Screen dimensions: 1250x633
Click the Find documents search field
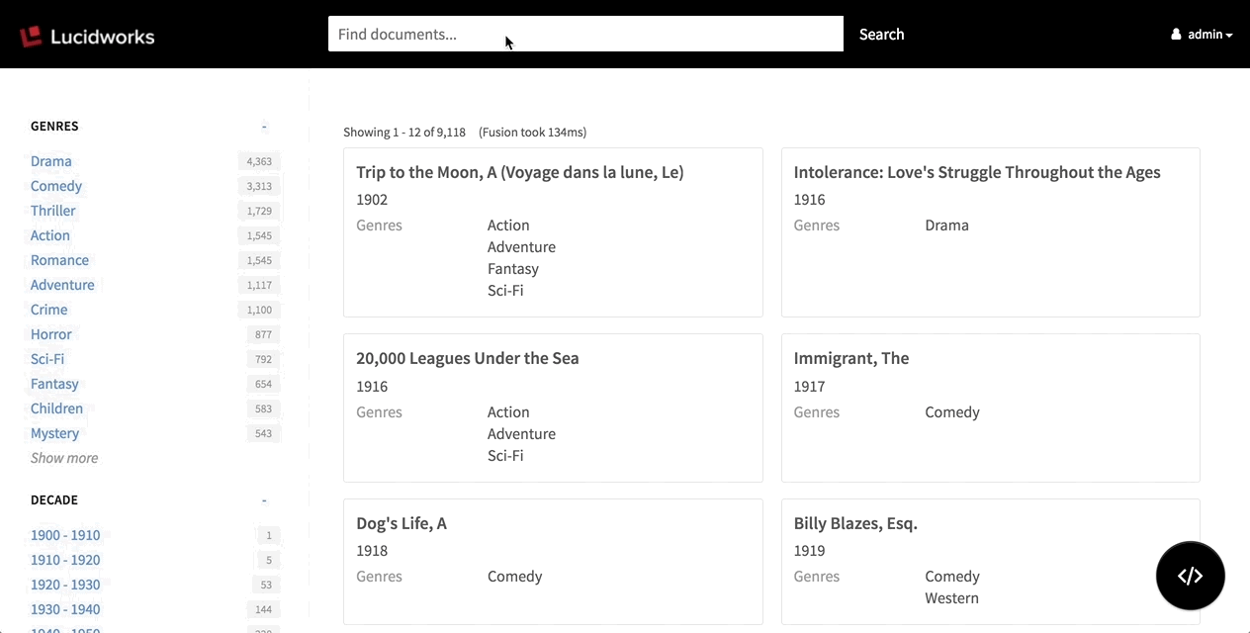pyautogui.click(x=585, y=34)
